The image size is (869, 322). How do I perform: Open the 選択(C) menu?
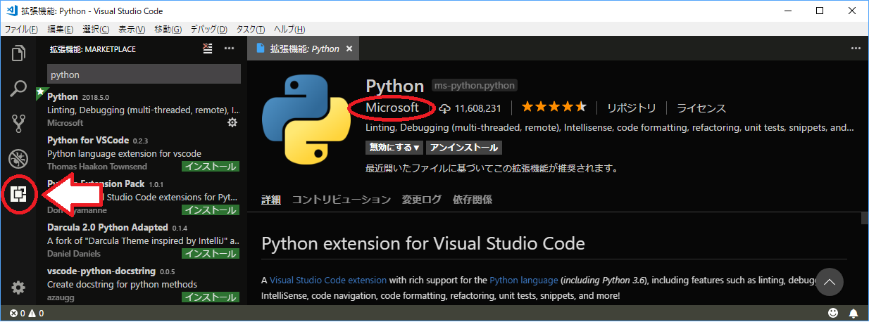point(96,29)
